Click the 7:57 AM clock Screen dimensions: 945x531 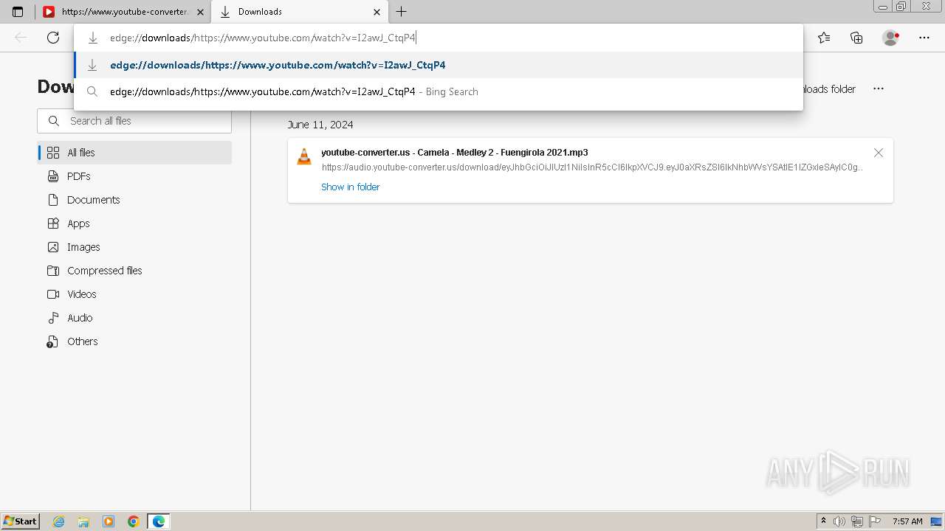(x=907, y=521)
